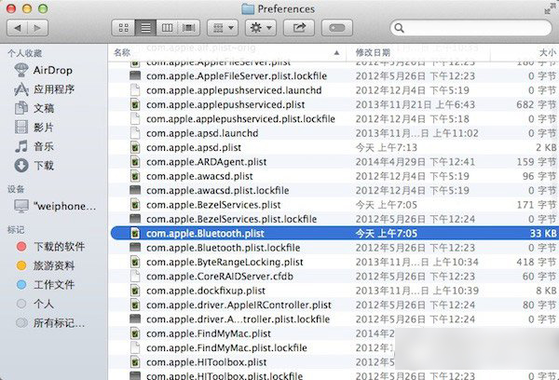Screen dimensions: 559x380
Task: Click the Preferences folder title icon
Action: pos(248,8)
